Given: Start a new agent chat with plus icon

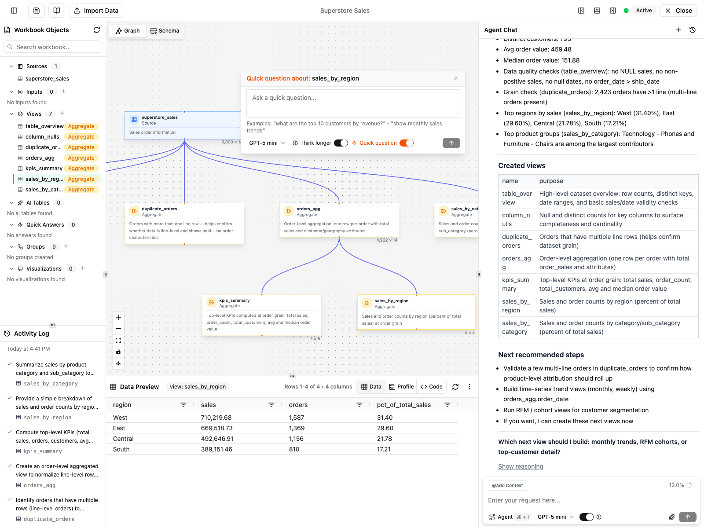Looking at the screenshot, I should click(x=678, y=30).
